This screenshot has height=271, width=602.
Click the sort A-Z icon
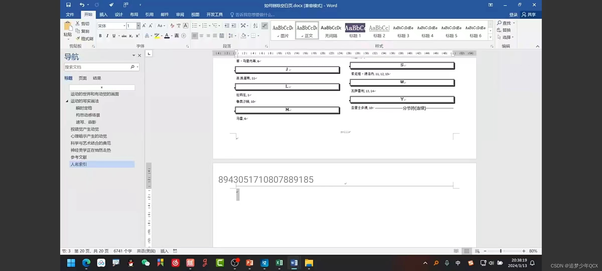pyautogui.click(x=255, y=26)
